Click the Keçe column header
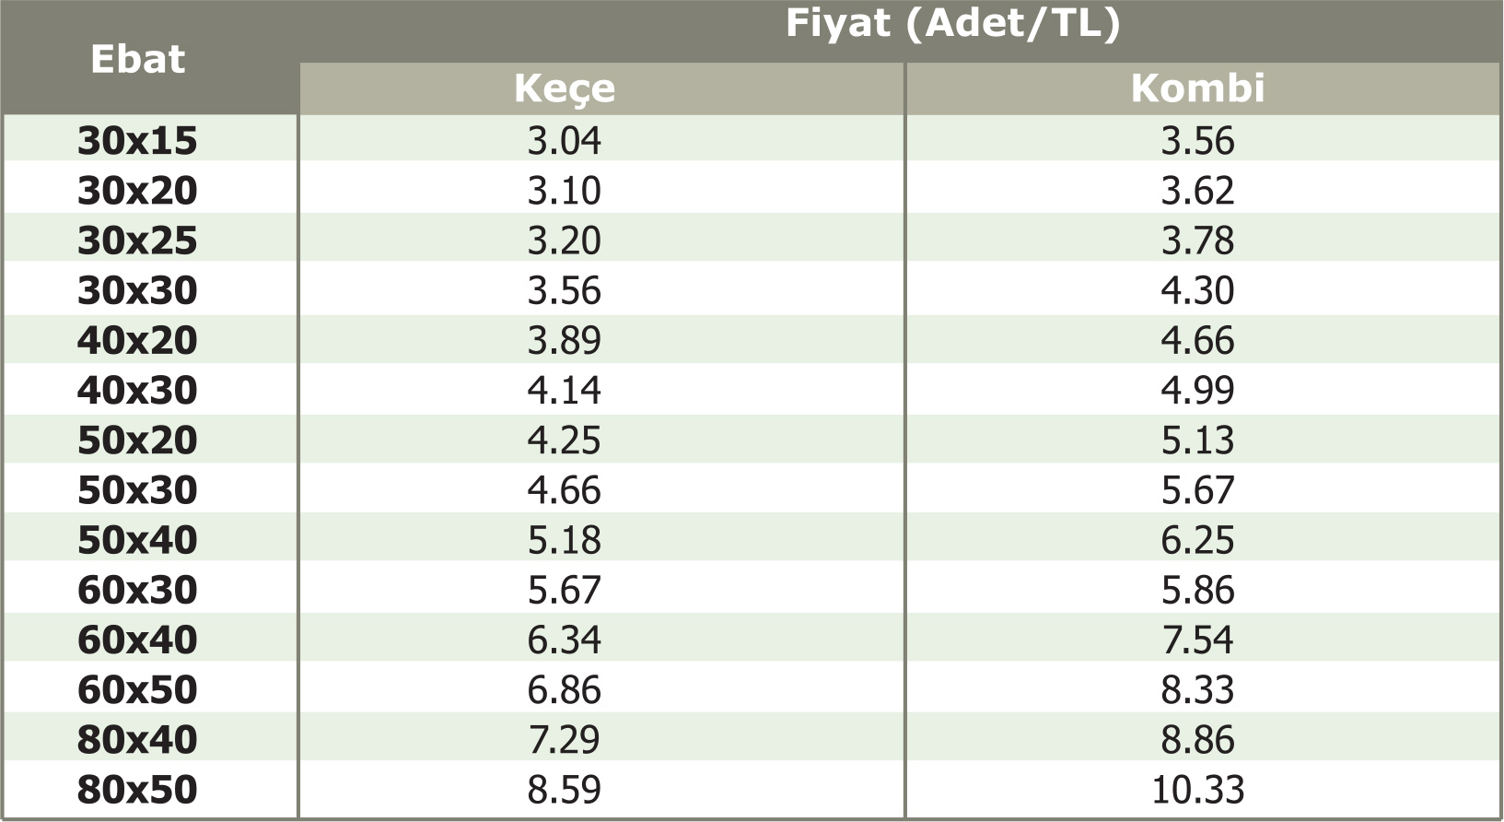 point(565,88)
